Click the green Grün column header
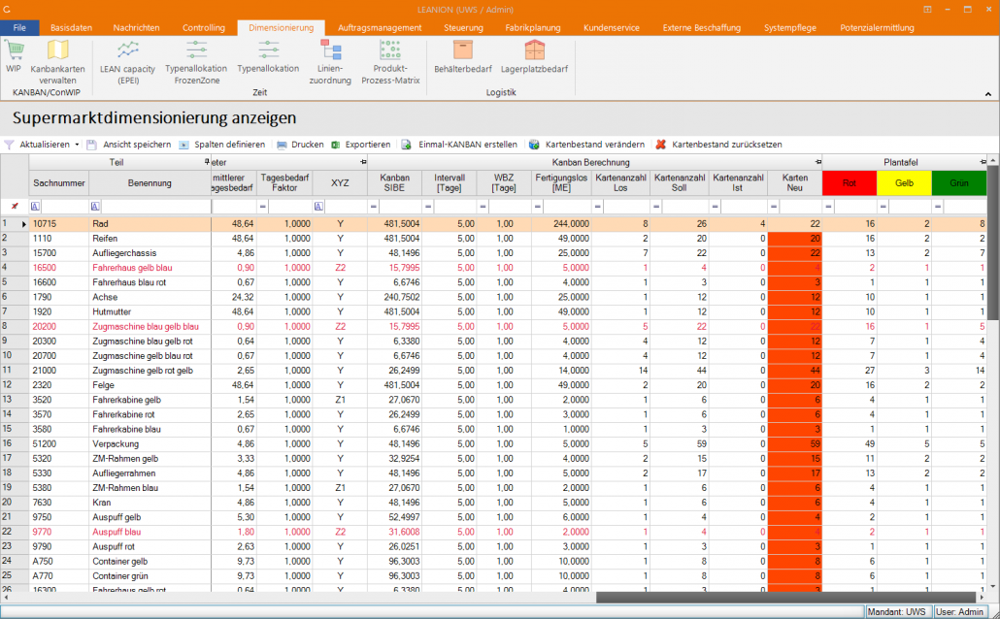Screen dimensions: 1000x619 tap(959, 183)
